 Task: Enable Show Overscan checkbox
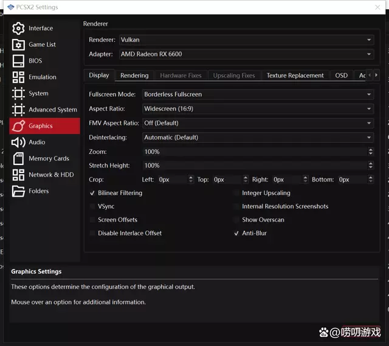click(236, 220)
